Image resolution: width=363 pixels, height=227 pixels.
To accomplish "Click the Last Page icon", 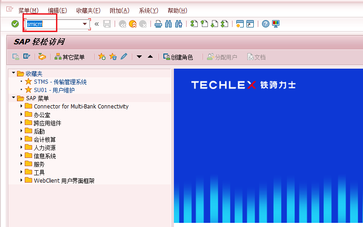I will (x=224, y=24).
